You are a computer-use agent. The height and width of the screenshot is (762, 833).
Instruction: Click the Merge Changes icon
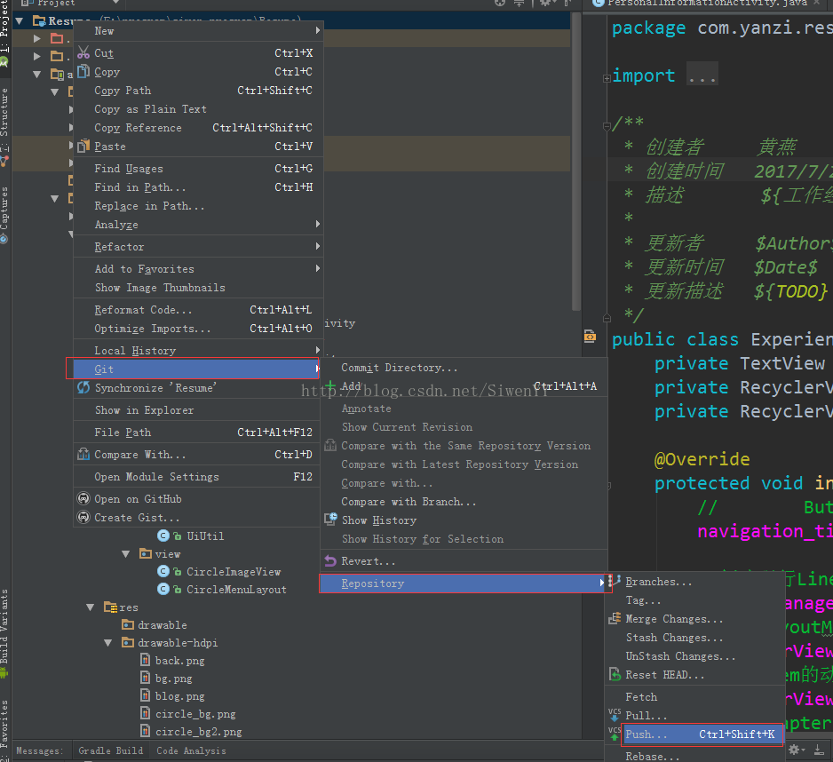[x=615, y=618]
